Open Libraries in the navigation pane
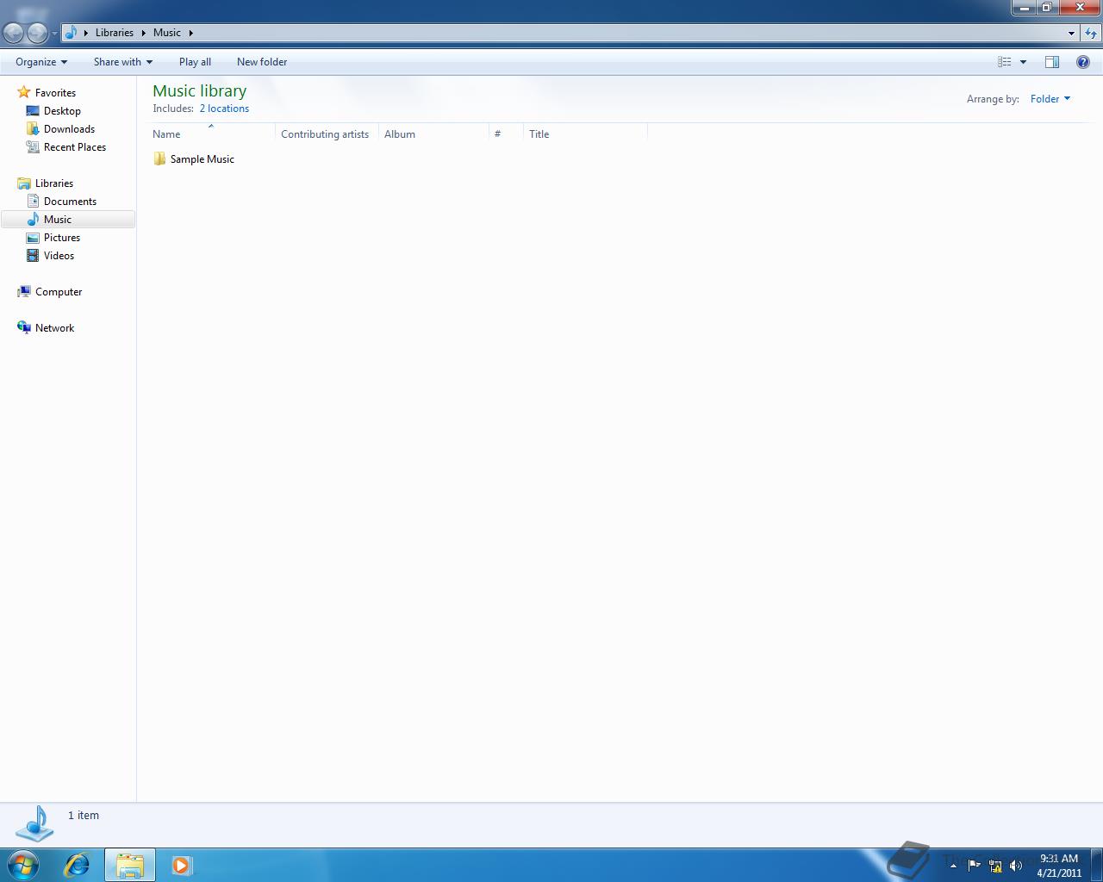The width and height of the screenshot is (1103, 882). click(x=54, y=183)
